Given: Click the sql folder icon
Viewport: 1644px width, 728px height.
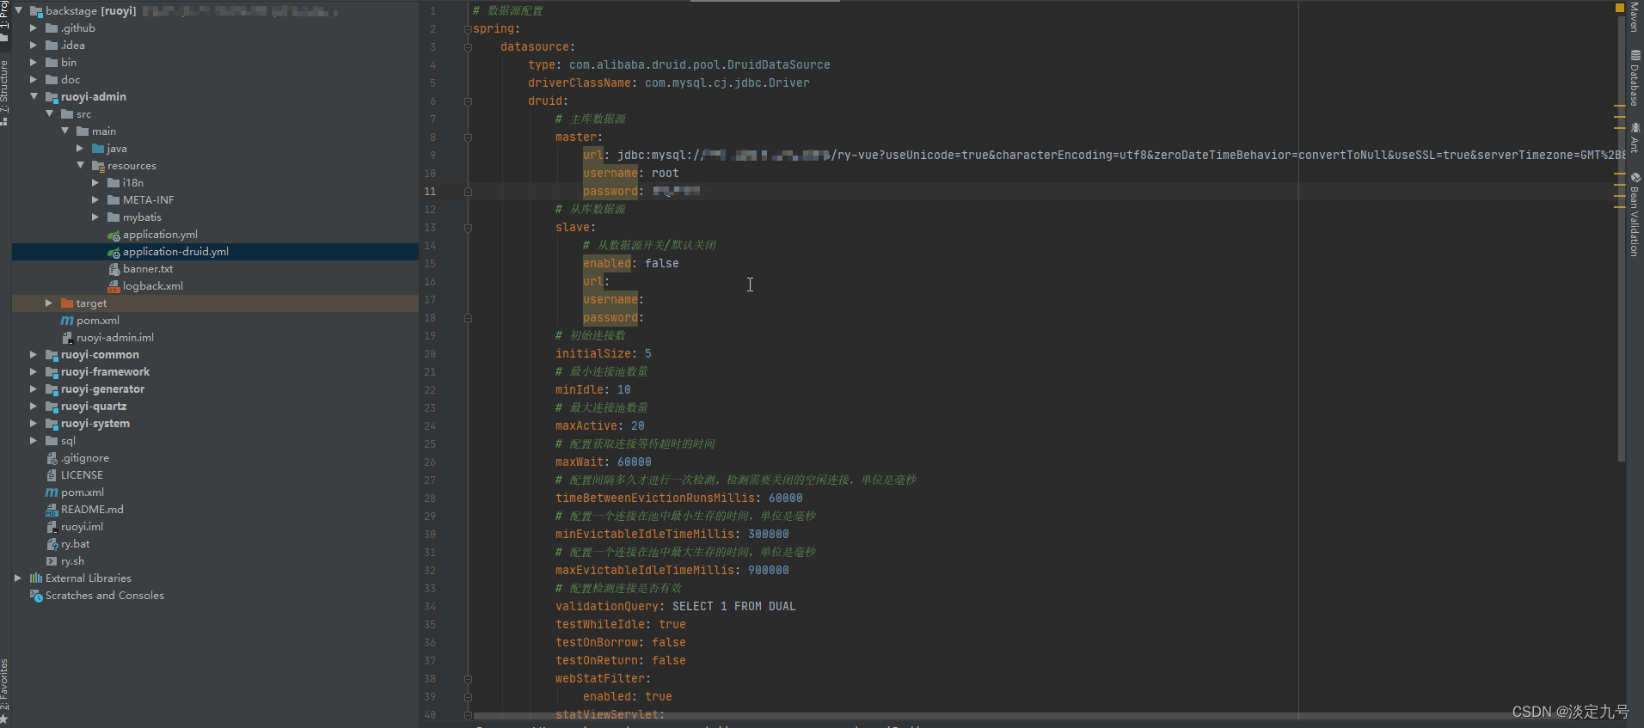Looking at the screenshot, I should pyautogui.click(x=52, y=440).
